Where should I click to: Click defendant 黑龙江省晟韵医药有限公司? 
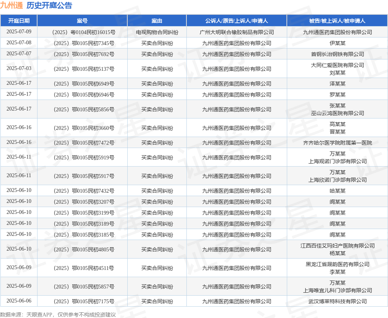point(337,264)
